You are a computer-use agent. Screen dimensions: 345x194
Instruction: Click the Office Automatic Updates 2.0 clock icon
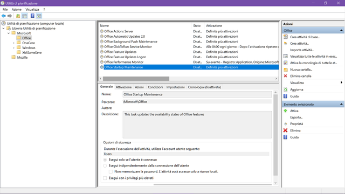[102, 36]
